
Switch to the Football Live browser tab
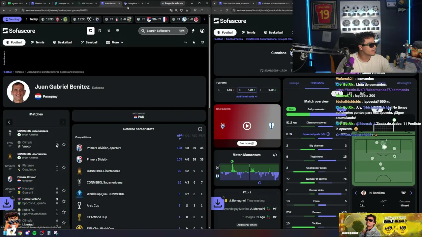[40, 3]
